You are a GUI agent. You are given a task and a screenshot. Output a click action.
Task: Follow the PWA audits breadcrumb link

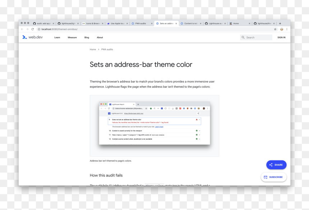107,50
